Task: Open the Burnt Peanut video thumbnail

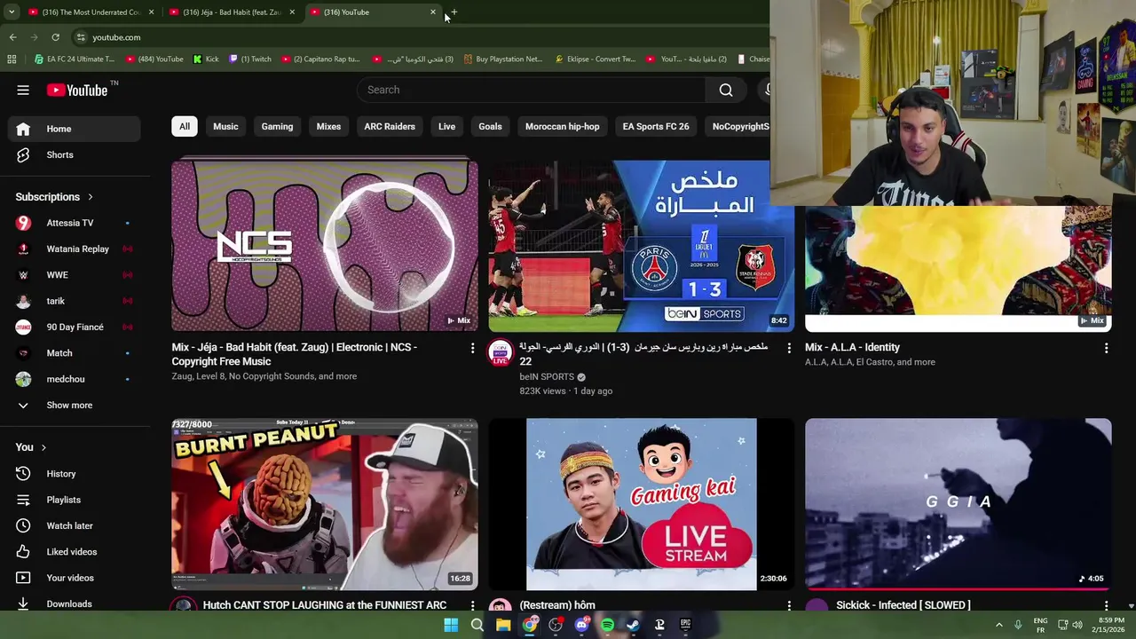Action: coord(325,504)
